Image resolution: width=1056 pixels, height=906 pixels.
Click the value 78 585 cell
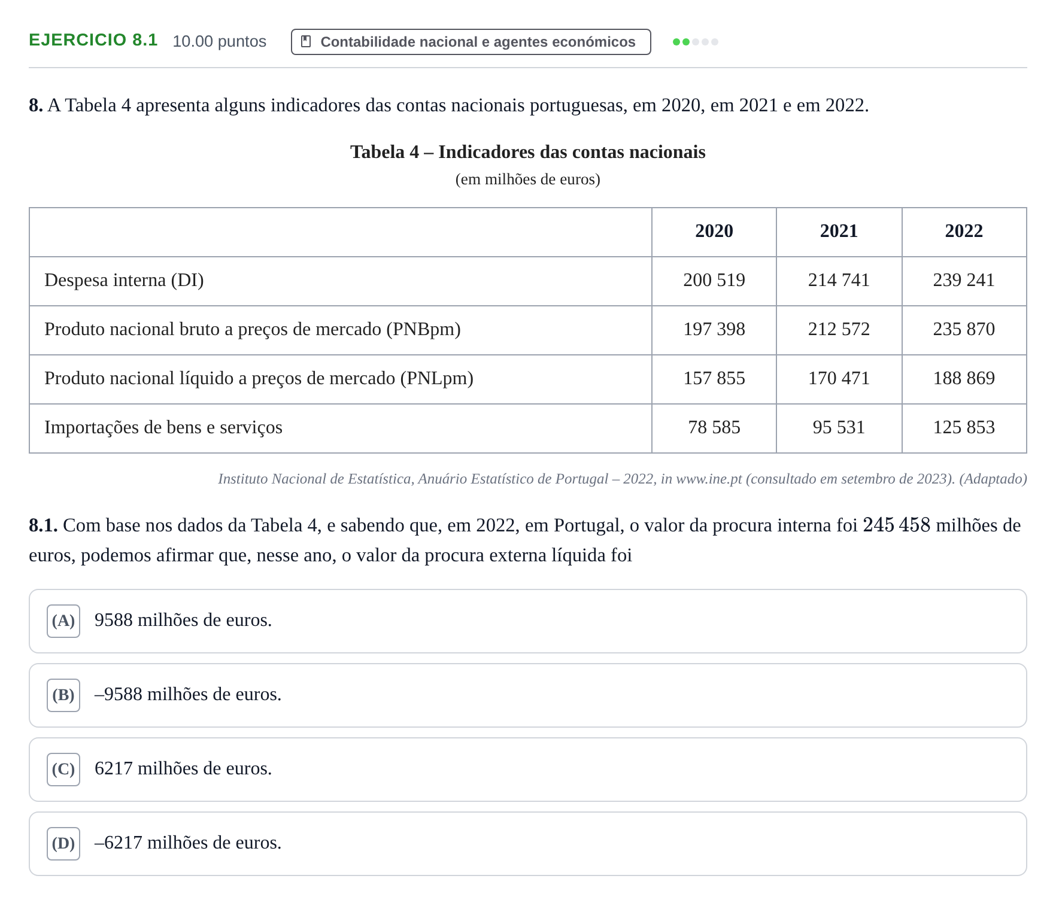[714, 428]
